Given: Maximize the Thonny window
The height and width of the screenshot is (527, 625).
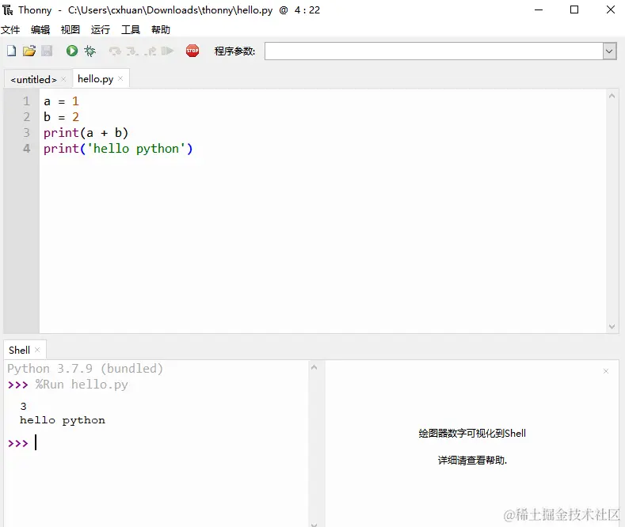Looking at the screenshot, I should pos(574,10).
